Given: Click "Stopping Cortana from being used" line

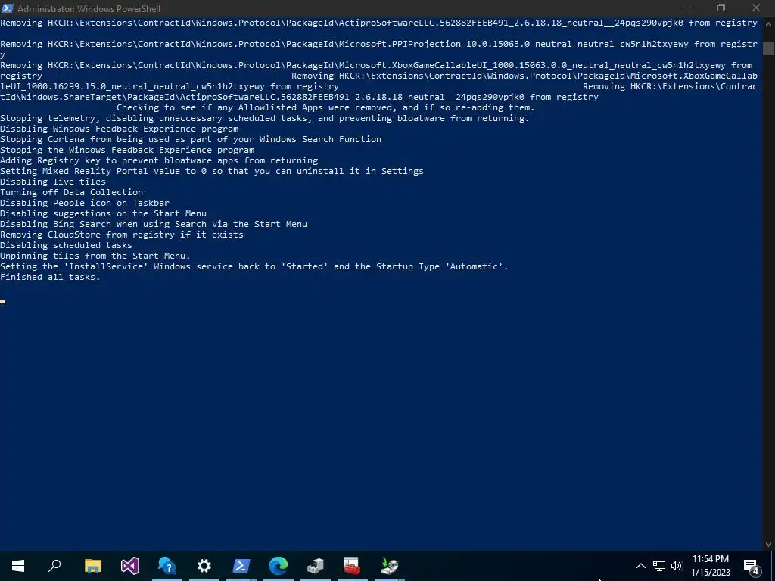Looking at the screenshot, I should (191, 139).
